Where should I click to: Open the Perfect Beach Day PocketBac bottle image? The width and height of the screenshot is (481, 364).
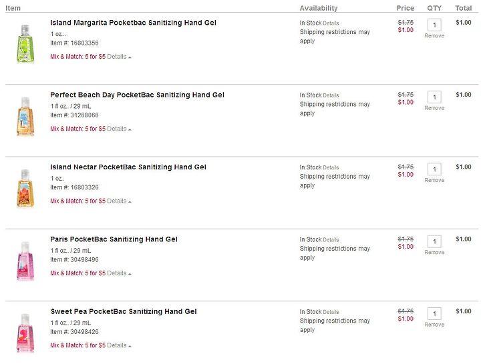(25, 116)
